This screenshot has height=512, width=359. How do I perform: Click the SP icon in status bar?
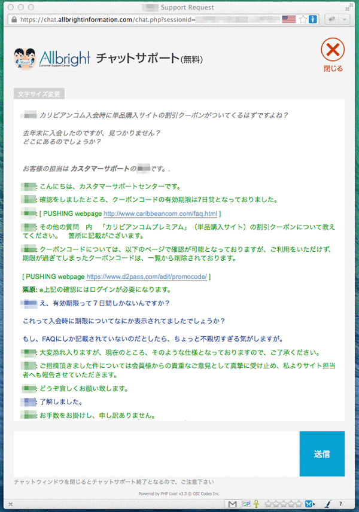pos(247,504)
